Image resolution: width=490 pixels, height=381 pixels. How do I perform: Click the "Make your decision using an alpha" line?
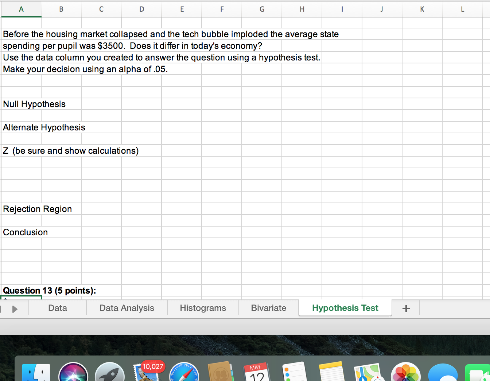click(85, 69)
